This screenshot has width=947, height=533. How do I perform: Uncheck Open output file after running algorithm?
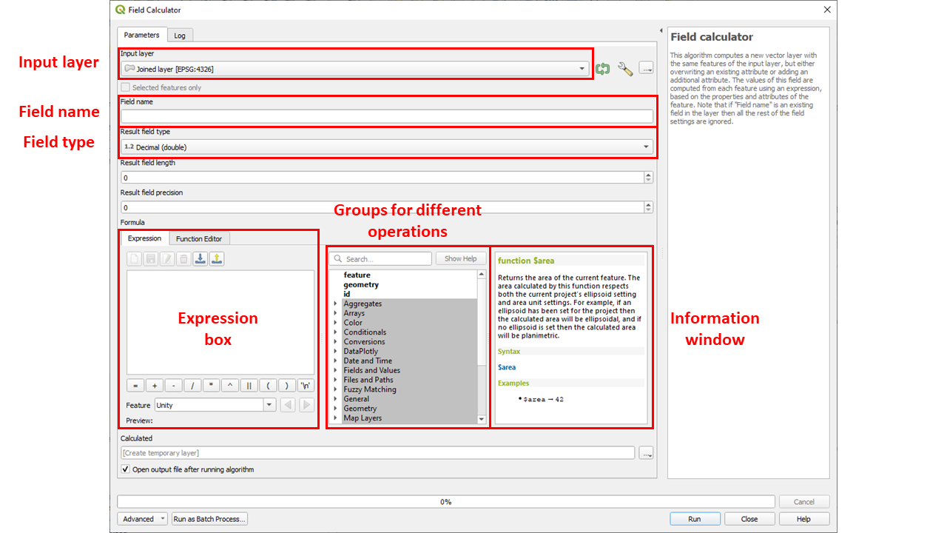coord(125,469)
